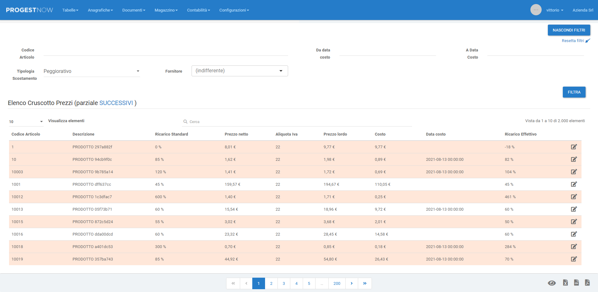Open the Documenti menu
The image size is (598, 292).
[x=134, y=10]
